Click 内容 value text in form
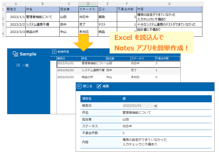The width and height of the screenshot is (219, 156). [144, 142]
